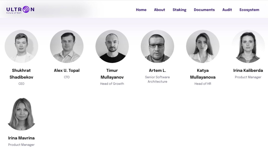Open the Audit nav link
Viewport: 268px width, 152px height.
tap(227, 10)
